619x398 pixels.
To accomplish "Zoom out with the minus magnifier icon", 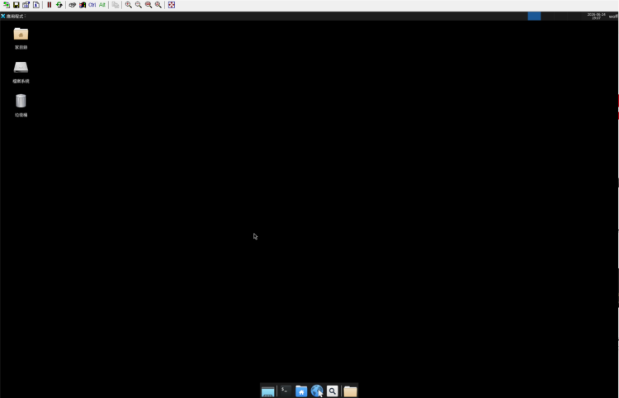I will tap(138, 5).
